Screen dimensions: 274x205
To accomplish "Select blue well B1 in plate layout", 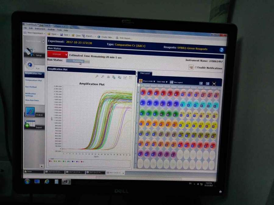I will [x=142, y=102].
